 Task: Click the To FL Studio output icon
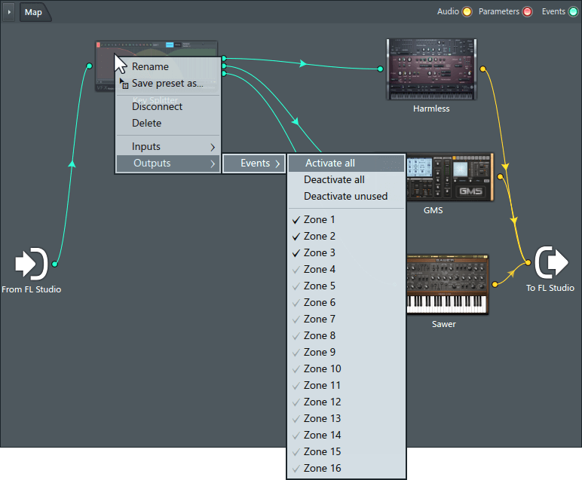pyautogui.click(x=554, y=262)
